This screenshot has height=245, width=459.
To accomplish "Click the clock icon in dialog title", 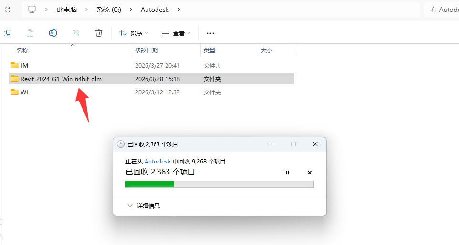I will pyautogui.click(x=121, y=144).
